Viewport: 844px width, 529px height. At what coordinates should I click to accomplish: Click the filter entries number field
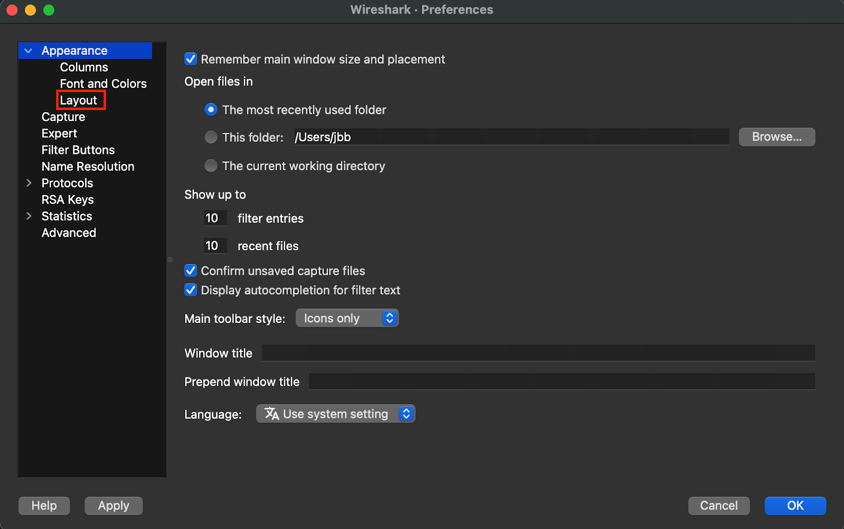coord(215,218)
